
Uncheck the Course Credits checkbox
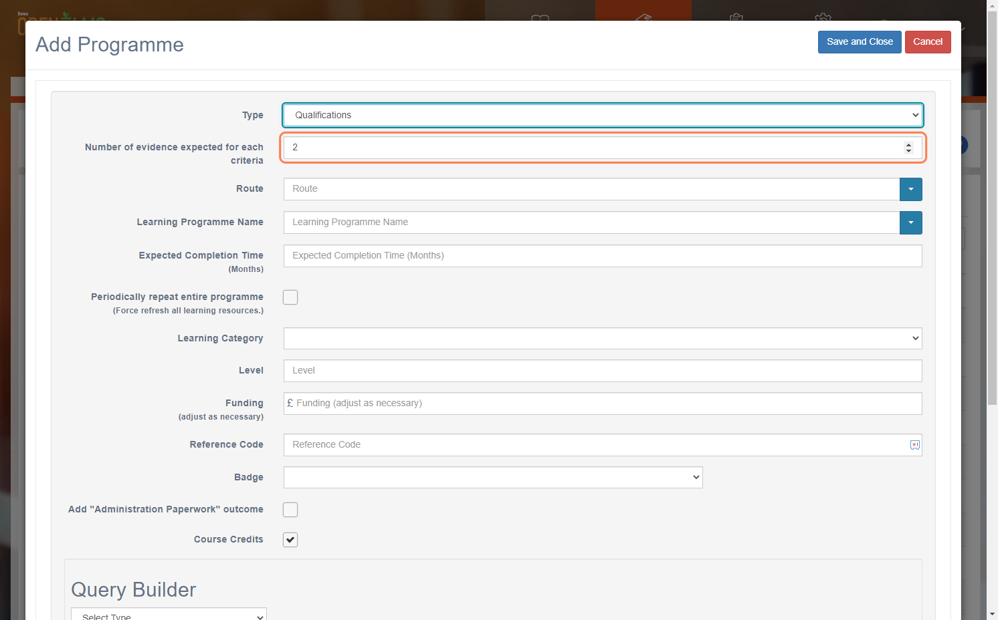(x=290, y=540)
